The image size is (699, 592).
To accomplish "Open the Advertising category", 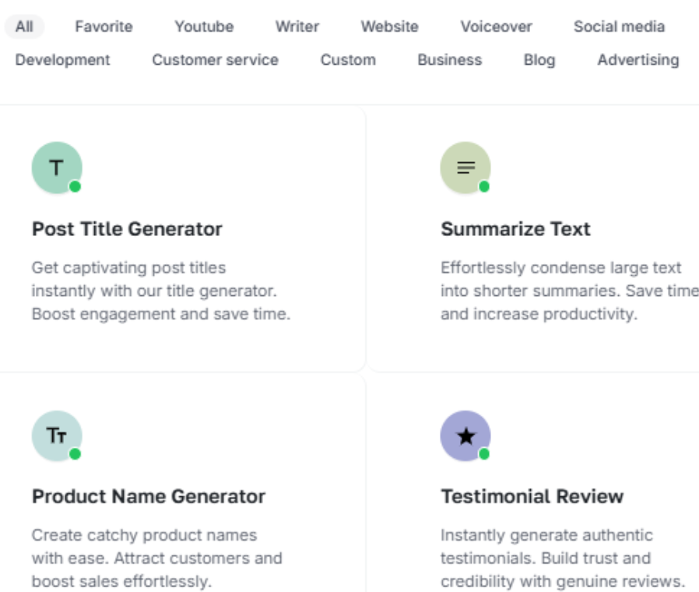I will click(x=638, y=60).
